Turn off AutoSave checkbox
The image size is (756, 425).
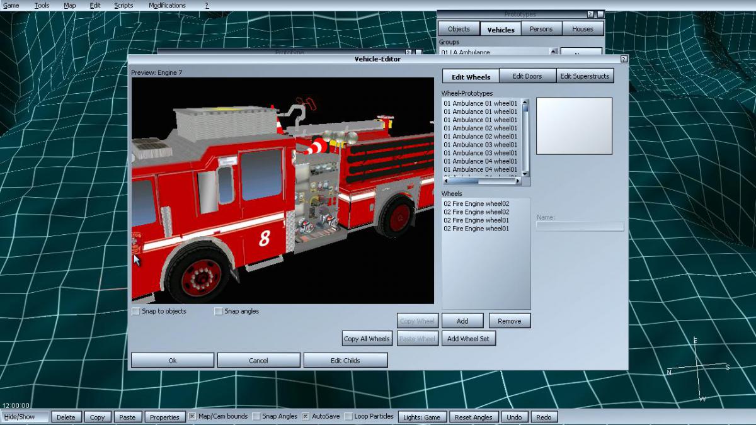point(306,416)
